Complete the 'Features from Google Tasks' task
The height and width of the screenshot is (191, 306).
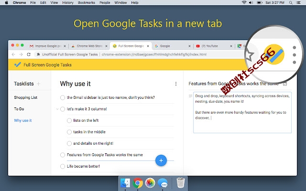(x=63, y=155)
